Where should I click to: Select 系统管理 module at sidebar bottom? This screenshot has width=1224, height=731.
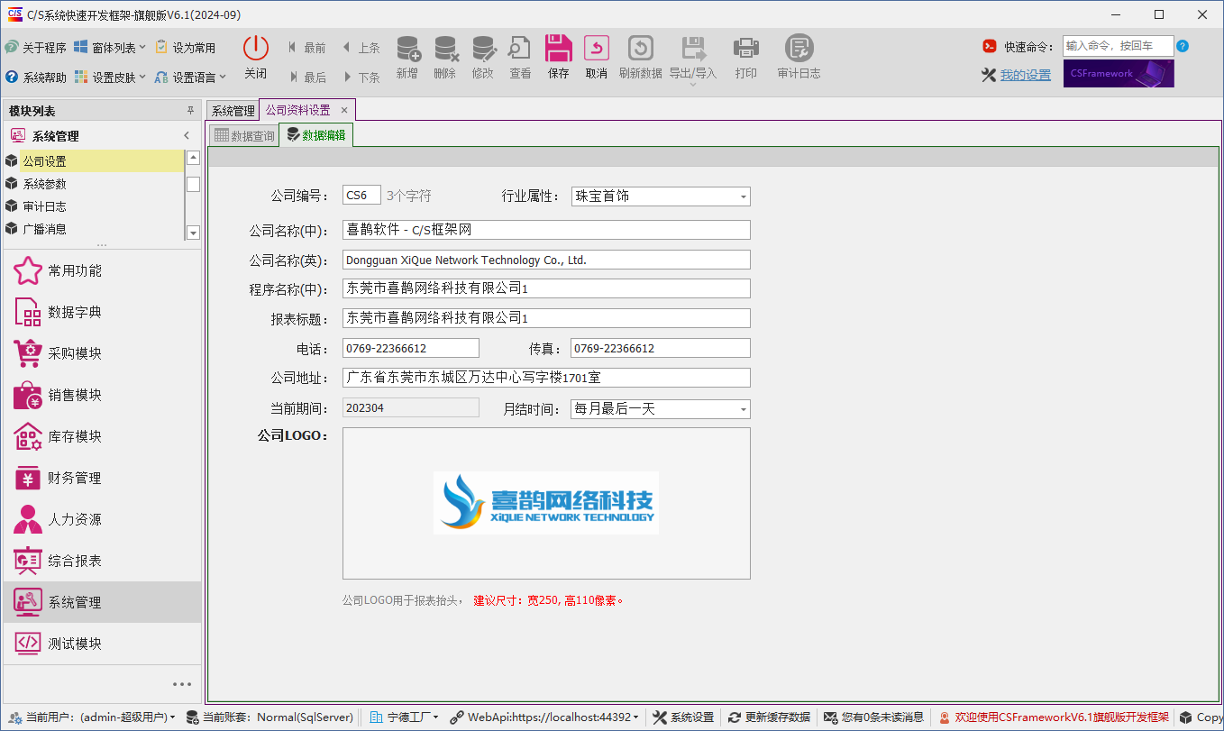tap(103, 602)
